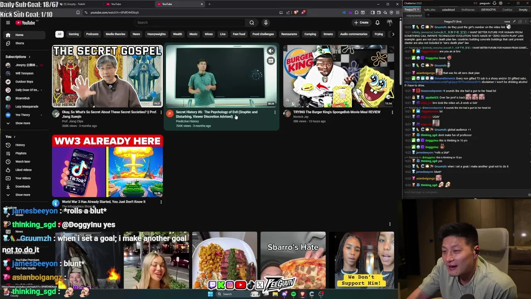Switch to sukasblood tab in Chatterino
531x299 pixels.
[x=448, y=10]
